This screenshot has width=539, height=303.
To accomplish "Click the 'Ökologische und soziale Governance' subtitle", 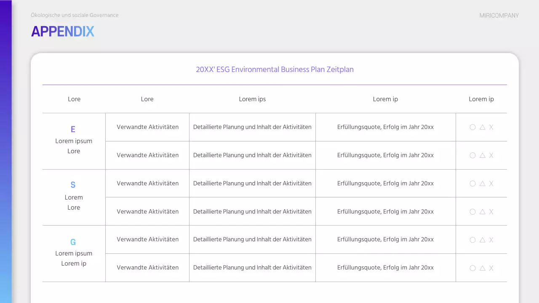I will (x=75, y=15).
